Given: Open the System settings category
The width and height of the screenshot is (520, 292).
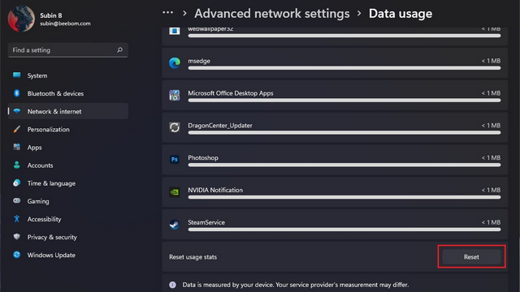Looking at the screenshot, I should [x=68, y=75].
